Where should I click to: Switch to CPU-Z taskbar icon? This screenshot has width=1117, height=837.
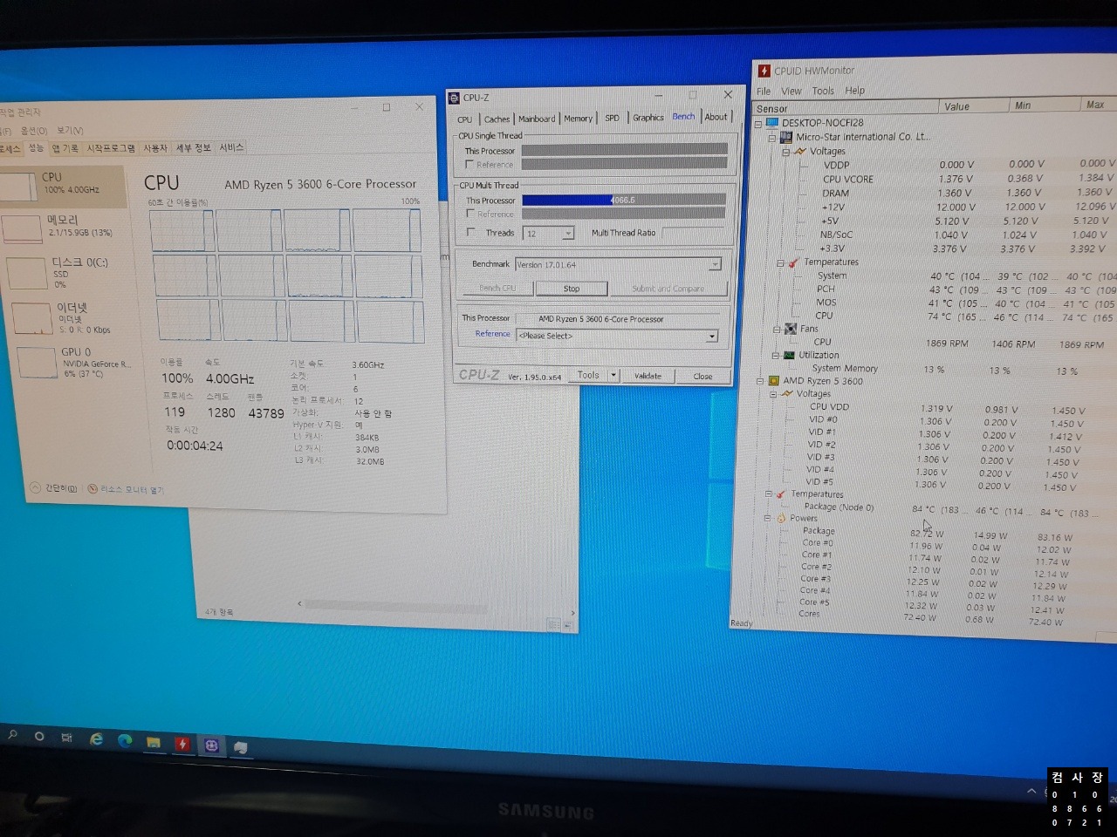pyautogui.click(x=211, y=745)
